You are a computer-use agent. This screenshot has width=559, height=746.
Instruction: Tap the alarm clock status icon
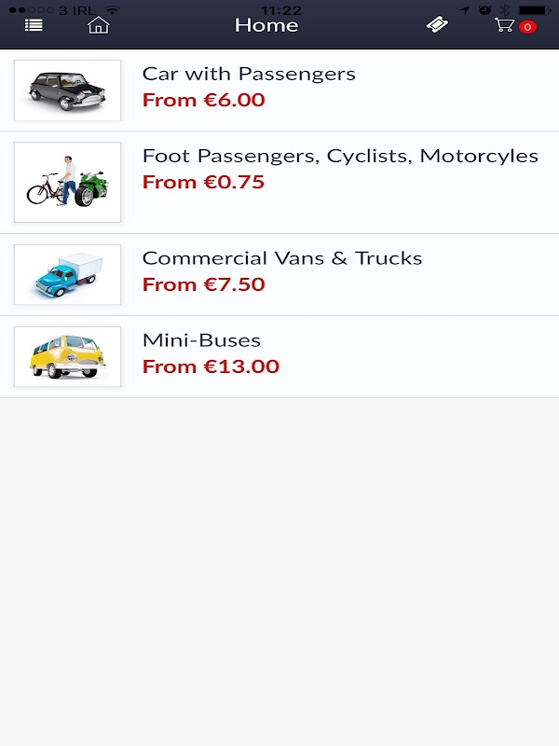(485, 9)
